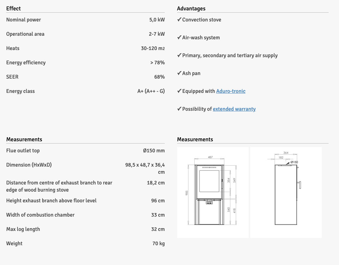This screenshot has width=339, height=265.
Task: Click the 70 kg weight value
Action: 159,244
